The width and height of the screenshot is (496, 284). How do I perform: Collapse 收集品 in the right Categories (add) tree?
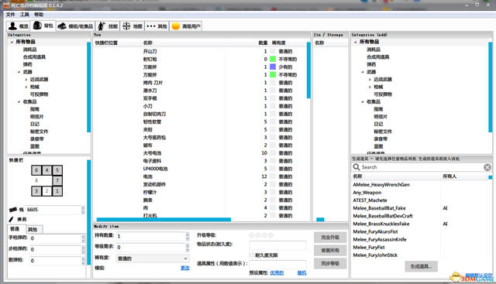(363, 101)
